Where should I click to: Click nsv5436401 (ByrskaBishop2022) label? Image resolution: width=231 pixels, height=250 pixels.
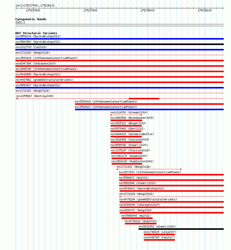142,188
